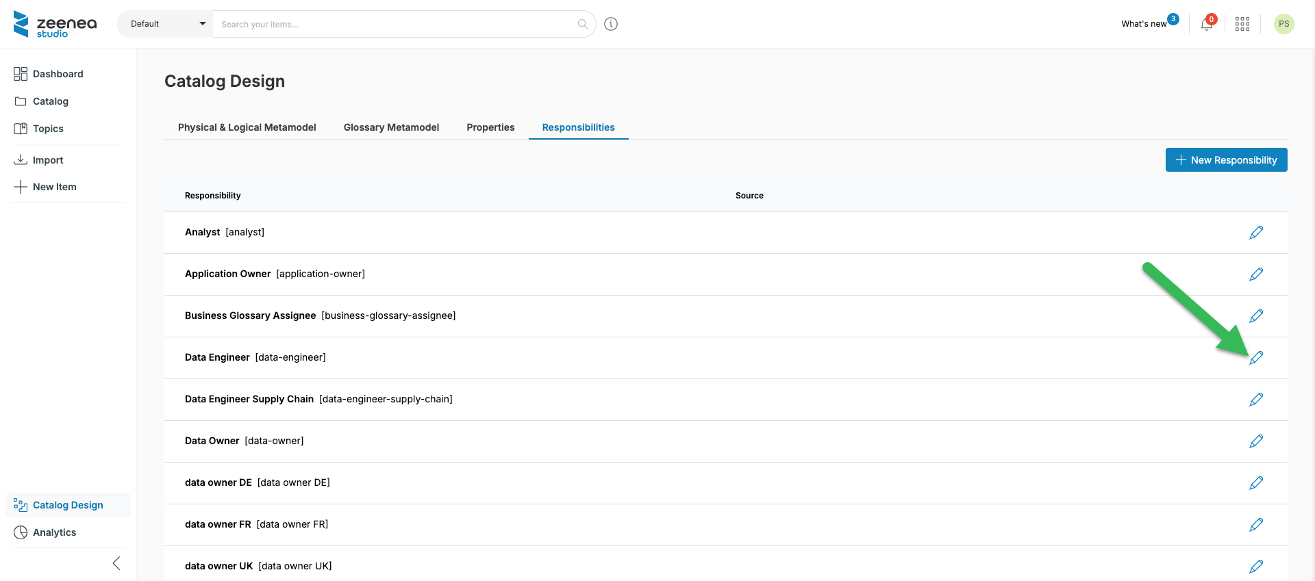Edit Data Owner responsibility pencil icon
The image size is (1315, 581).
(1255, 441)
